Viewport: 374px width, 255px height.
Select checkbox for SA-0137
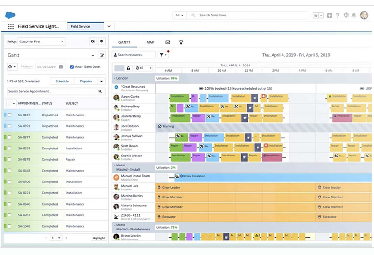(9, 115)
